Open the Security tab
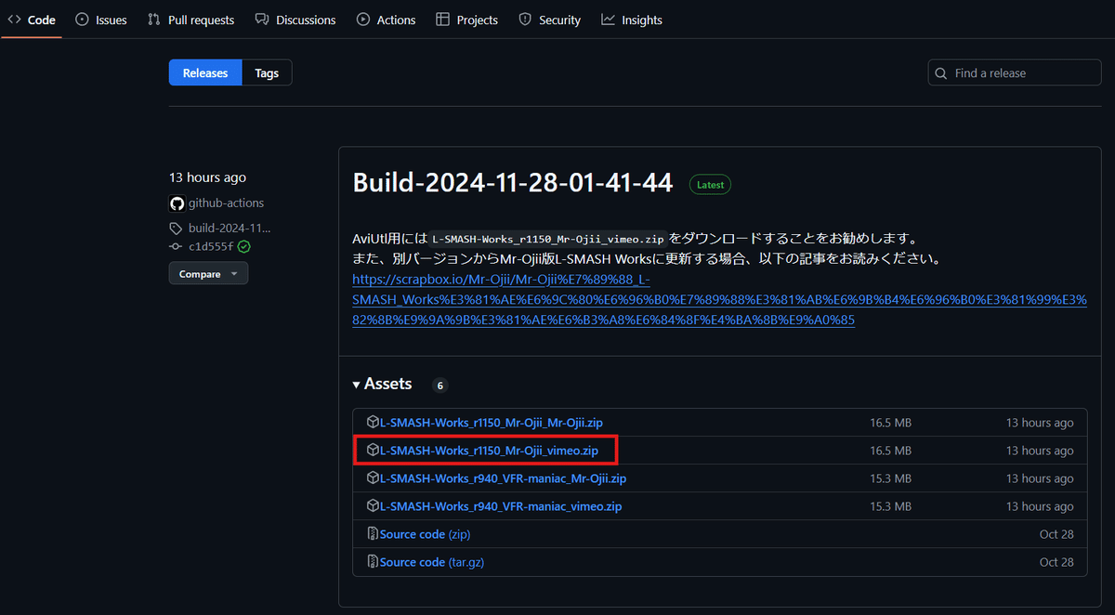The width and height of the screenshot is (1115, 615). pyautogui.click(x=549, y=20)
